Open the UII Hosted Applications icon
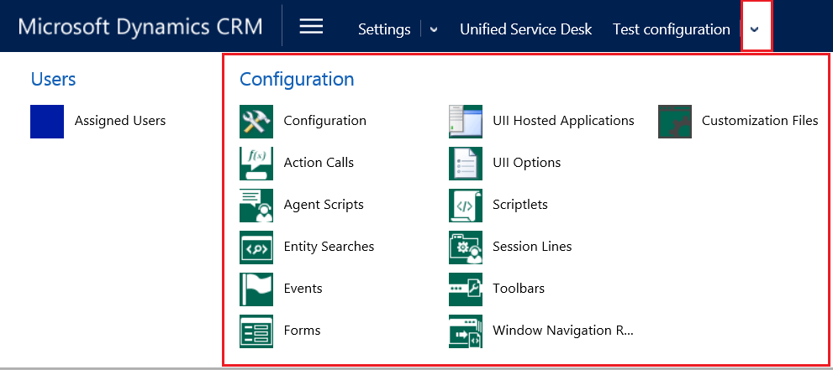Screen dimensions: 833x370 pos(466,122)
